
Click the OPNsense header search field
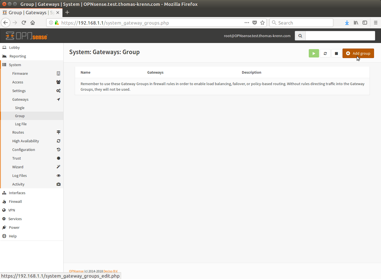pyautogui.click(x=340, y=36)
